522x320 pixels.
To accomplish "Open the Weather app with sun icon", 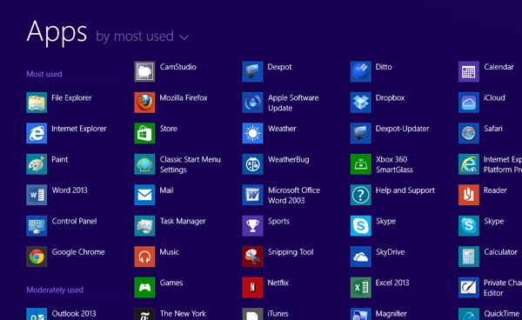I will point(269,133).
